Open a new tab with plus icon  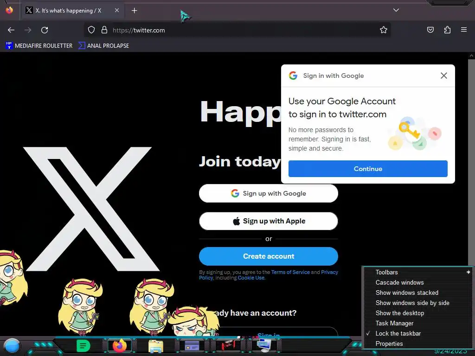(134, 11)
